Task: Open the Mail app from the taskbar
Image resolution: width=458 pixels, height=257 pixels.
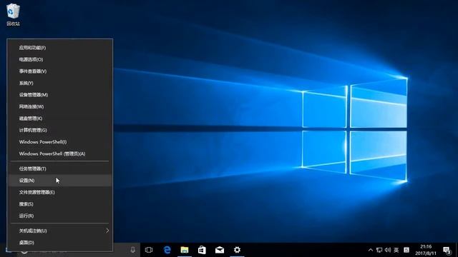Action: pyautogui.click(x=220, y=250)
